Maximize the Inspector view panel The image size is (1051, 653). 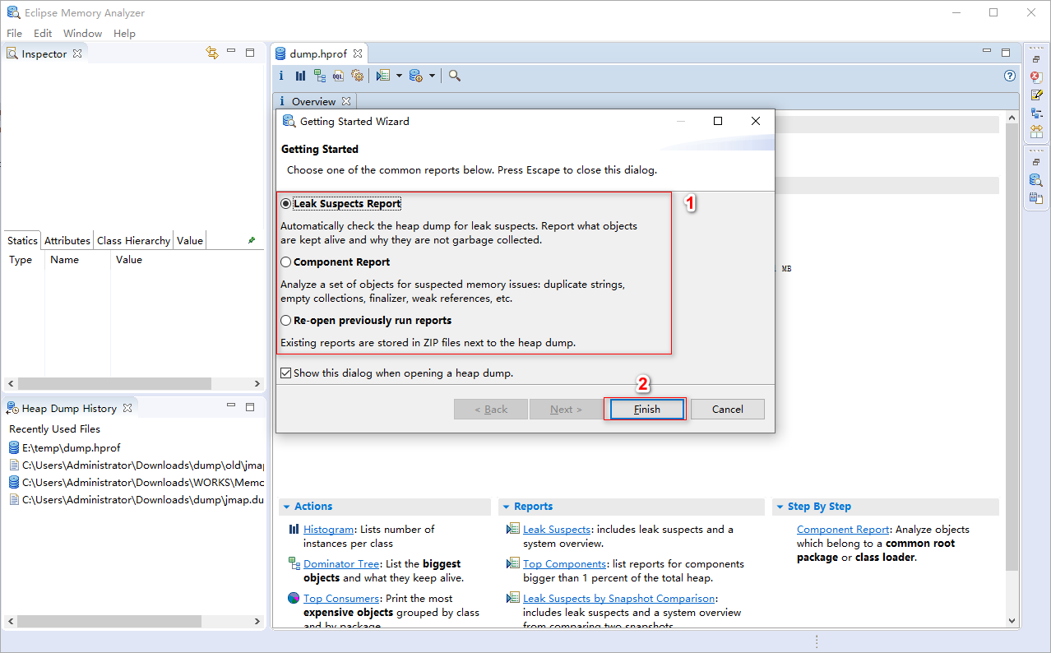250,53
